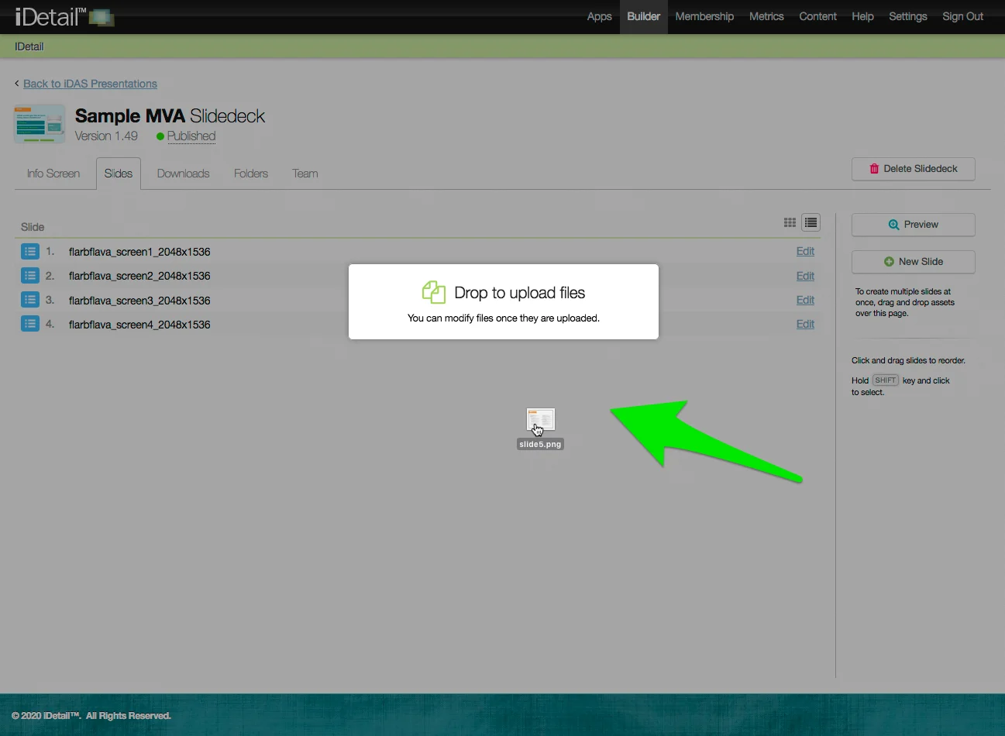This screenshot has width=1005, height=736.
Task: Click the Slide column header
Action: pos(33,227)
